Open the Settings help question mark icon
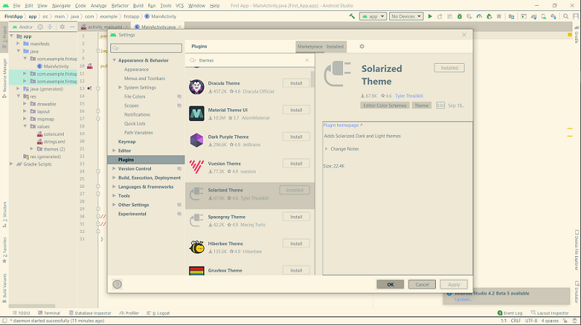 tap(117, 284)
